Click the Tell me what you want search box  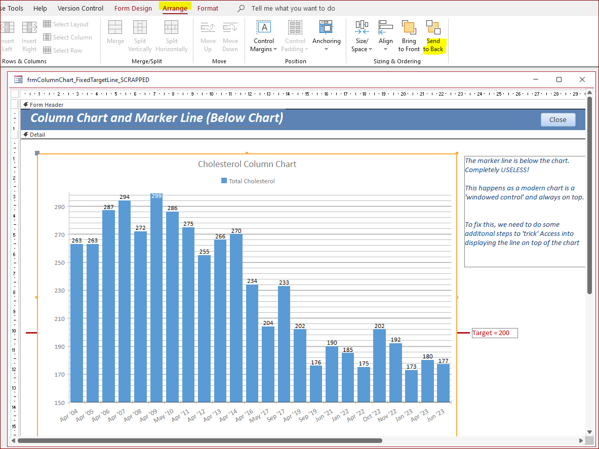pyautogui.click(x=293, y=8)
